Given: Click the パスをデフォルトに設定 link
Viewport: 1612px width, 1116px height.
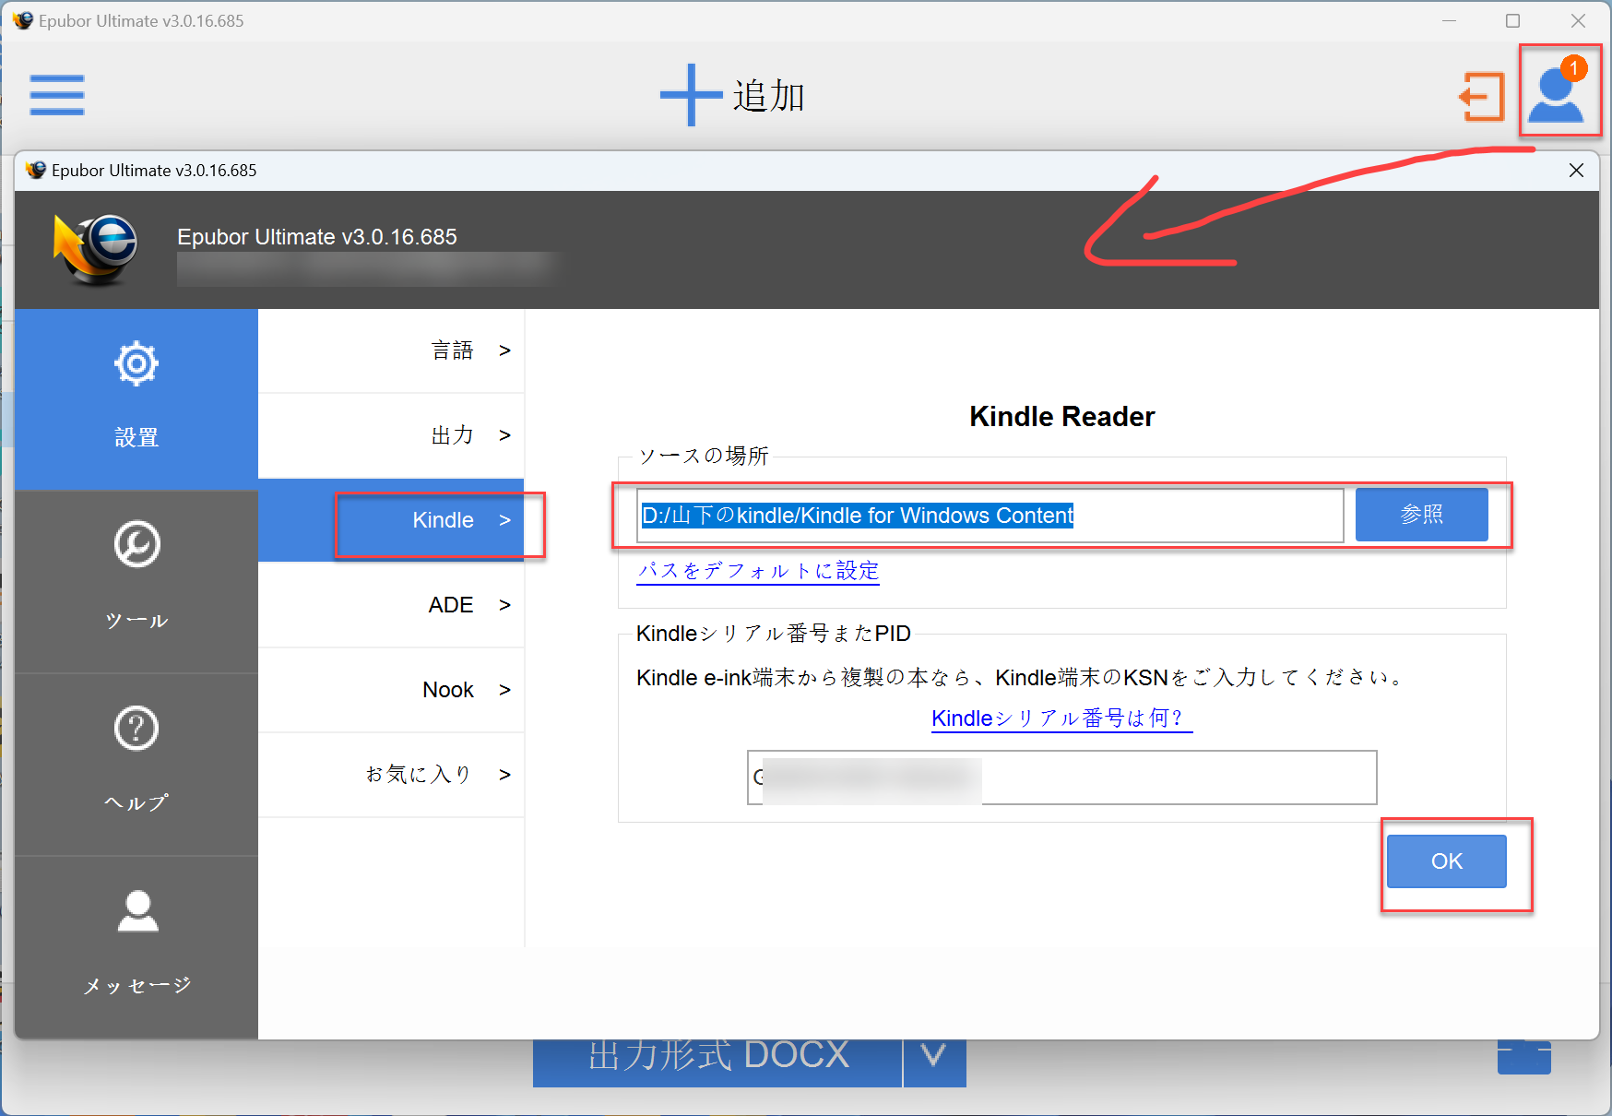Looking at the screenshot, I should 758,571.
